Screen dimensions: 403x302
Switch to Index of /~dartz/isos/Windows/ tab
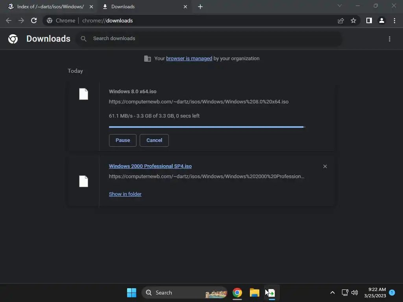50,7
